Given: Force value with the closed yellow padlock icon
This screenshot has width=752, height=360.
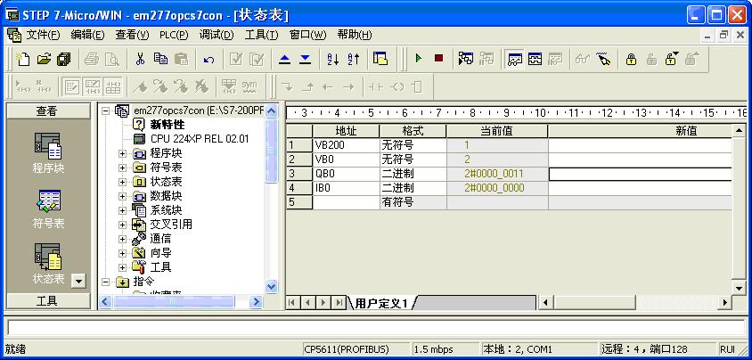Looking at the screenshot, I should pyautogui.click(x=631, y=60).
